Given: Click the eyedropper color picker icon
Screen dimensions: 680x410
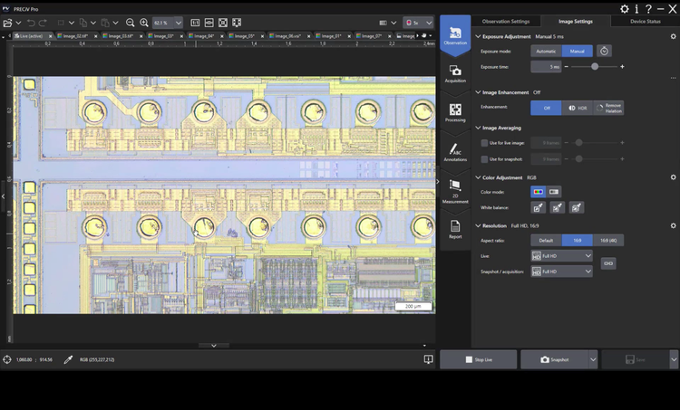Looking at the screenshot, I should (x=68, y=359).
